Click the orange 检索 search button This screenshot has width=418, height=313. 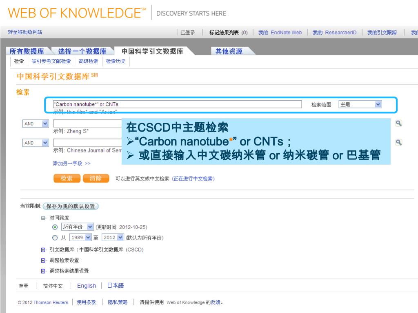coord(67,179)
